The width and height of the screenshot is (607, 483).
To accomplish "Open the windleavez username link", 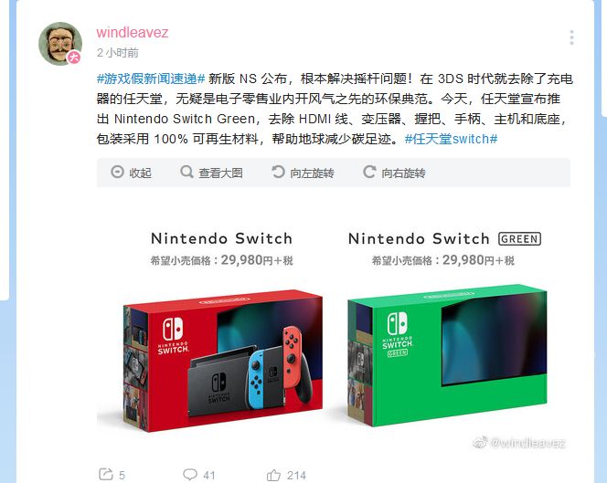I will tap(133, 33).
